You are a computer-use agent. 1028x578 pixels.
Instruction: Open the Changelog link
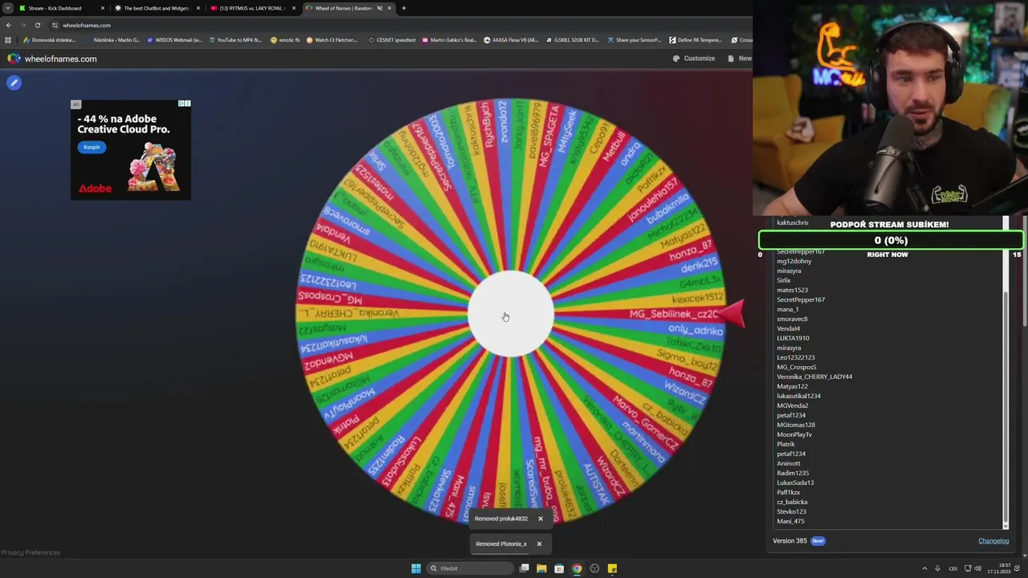pos(993,541)
